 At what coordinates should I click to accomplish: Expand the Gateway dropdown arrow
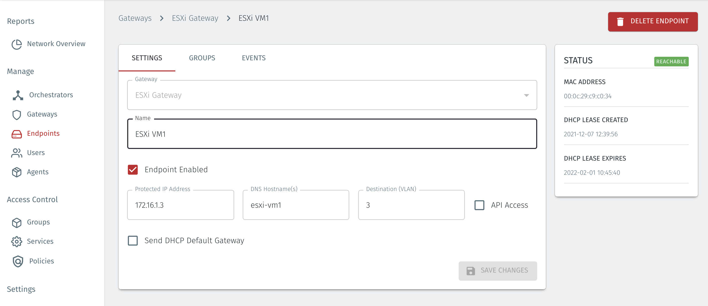coord(526,95)
